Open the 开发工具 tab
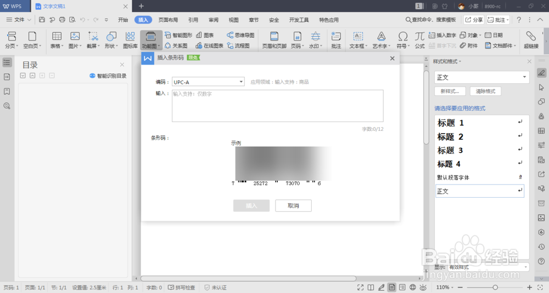549x293 pixels. (x=299, y=20)
